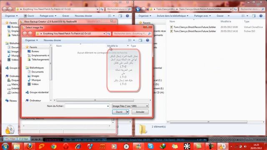Open the Windows Start menu
Image resolution: width=267 pixels, height=150 pixels.
click(x=5, y=146)
